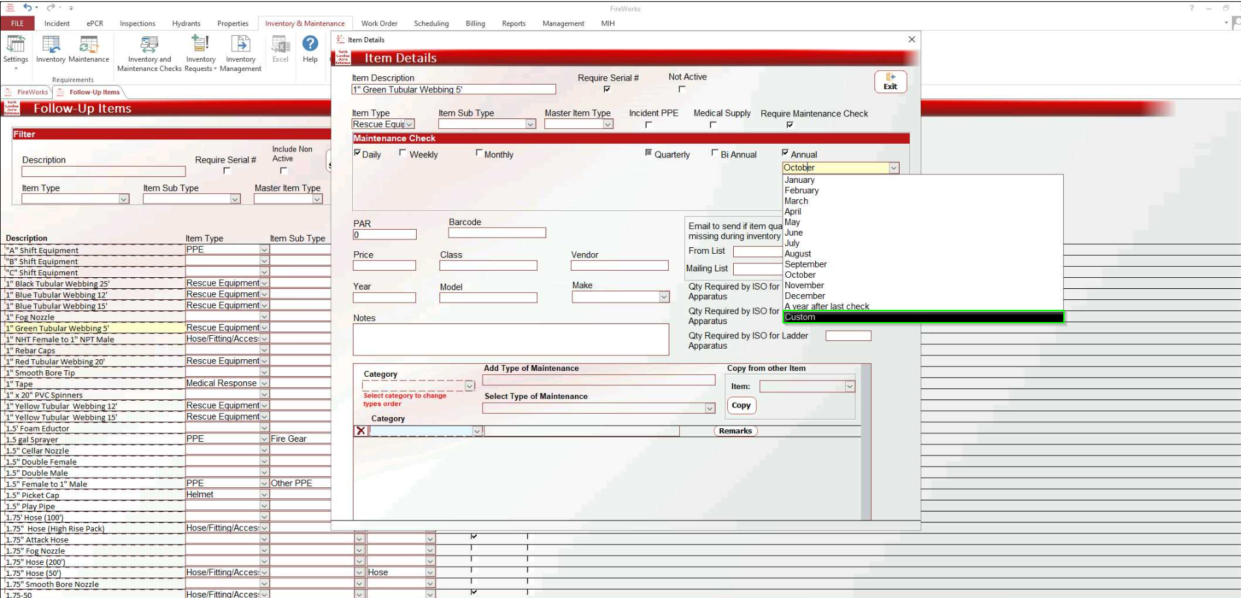Enable the Monthly maintenance checkbox

point(479,154)
